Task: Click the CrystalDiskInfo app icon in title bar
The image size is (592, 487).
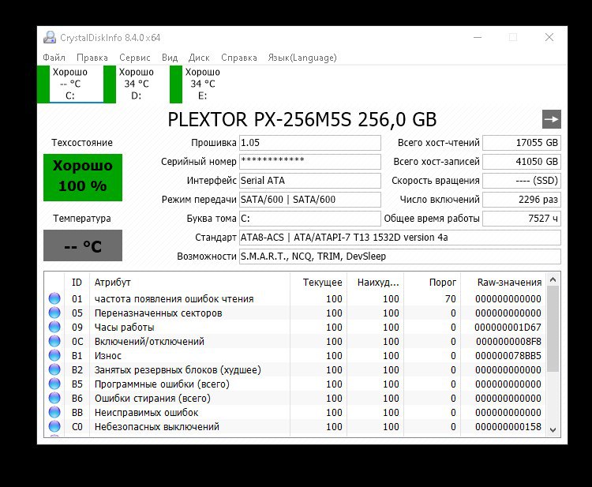Action: [x=50, y=37]
